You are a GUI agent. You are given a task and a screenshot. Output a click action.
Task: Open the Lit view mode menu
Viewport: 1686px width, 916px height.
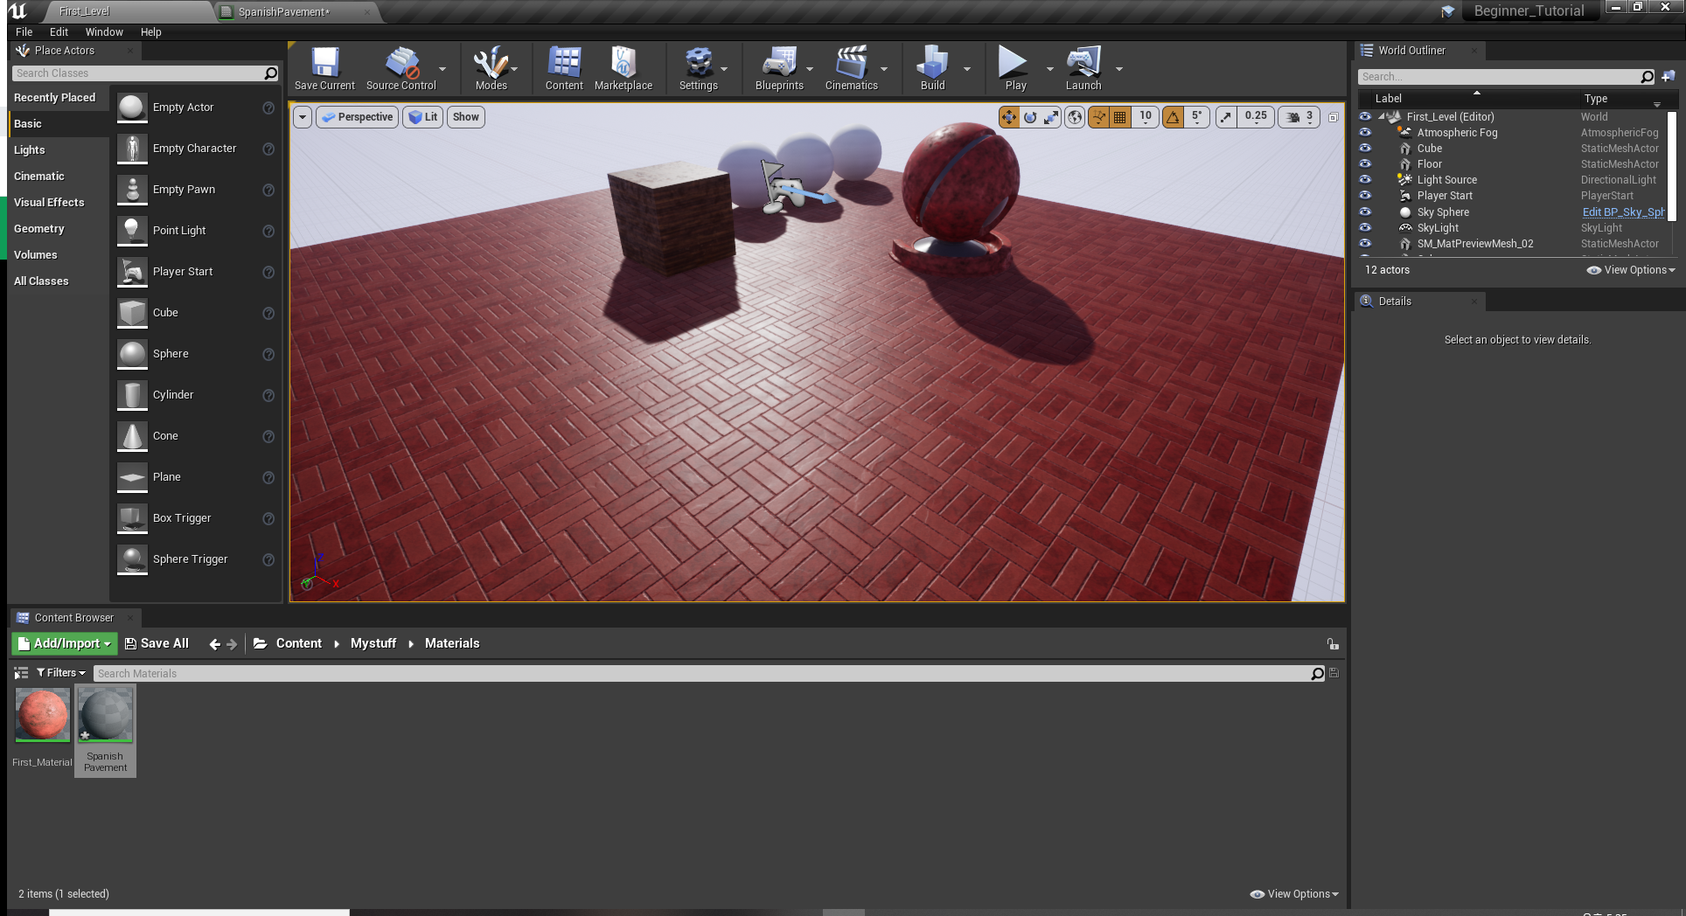click(x=423, y=117)
